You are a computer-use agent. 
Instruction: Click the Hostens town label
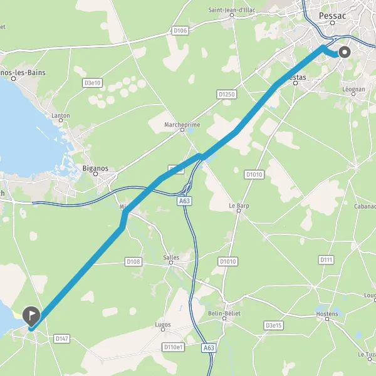click(x=327, y=314)
